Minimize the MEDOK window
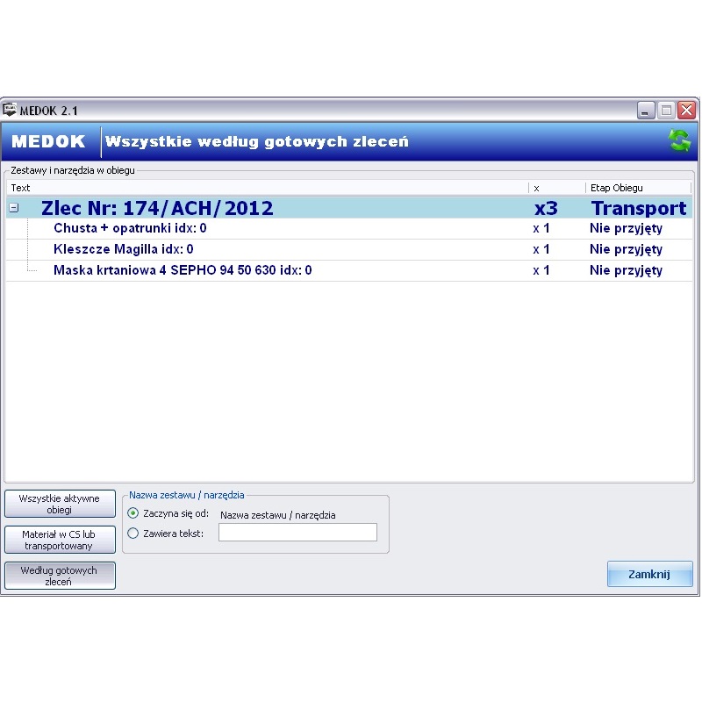The width and height of the screenshot is (702, 702). point(646,111)
